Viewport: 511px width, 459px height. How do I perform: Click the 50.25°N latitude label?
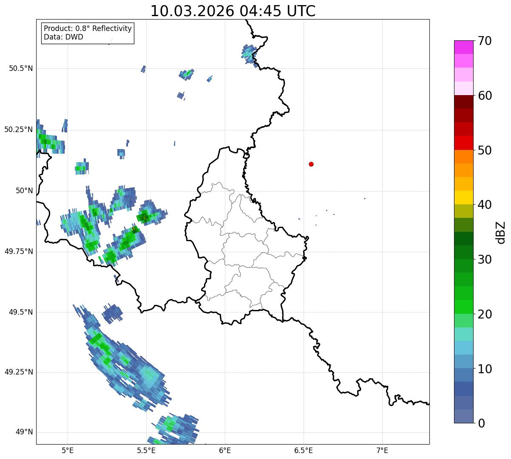tap(19, 130)
